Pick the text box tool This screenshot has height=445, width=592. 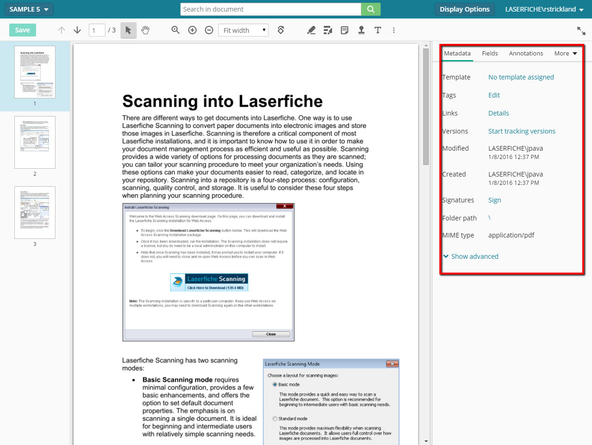pos(378,30)
